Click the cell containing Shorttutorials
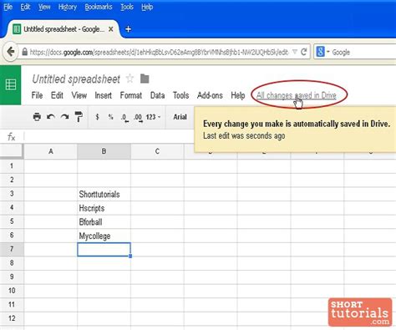396x330 pixels. [x=104, y=194]
